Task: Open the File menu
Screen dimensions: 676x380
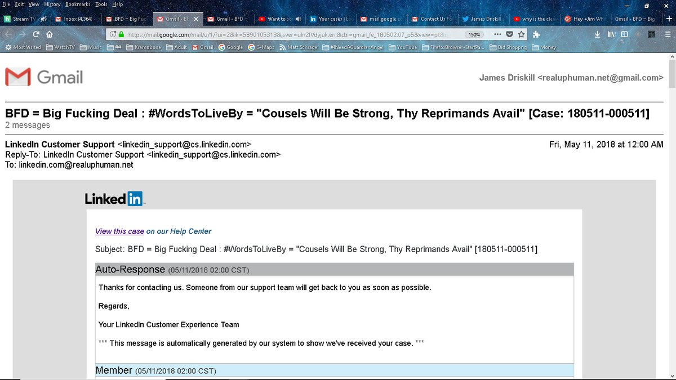Action: (x=6, y=4)
